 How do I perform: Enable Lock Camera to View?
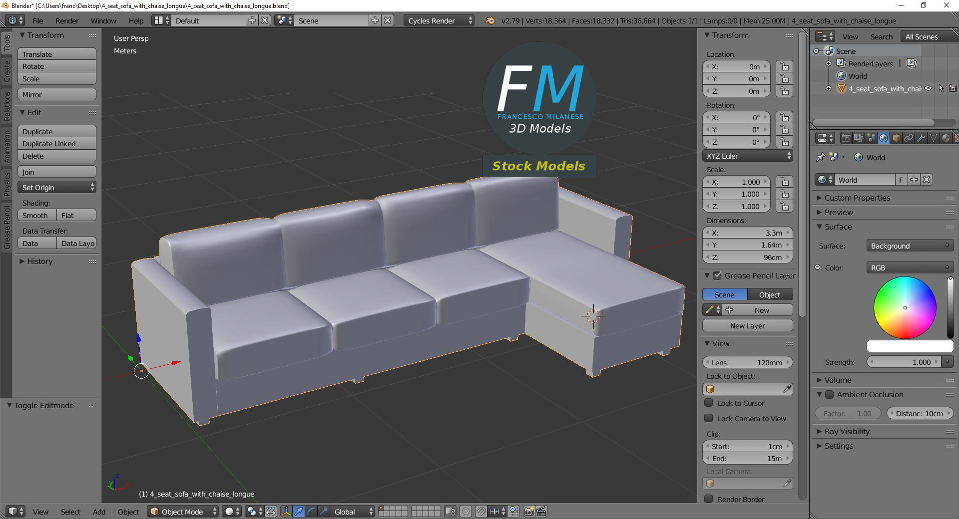tap(708, 418)
